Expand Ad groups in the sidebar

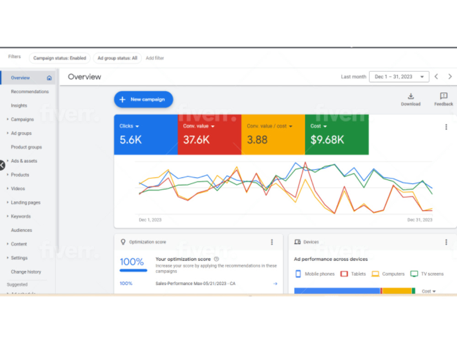pos(8,133)
